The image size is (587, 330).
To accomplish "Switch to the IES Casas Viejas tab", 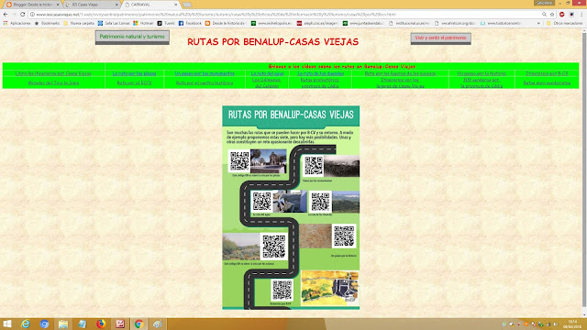I will [92, 5].
